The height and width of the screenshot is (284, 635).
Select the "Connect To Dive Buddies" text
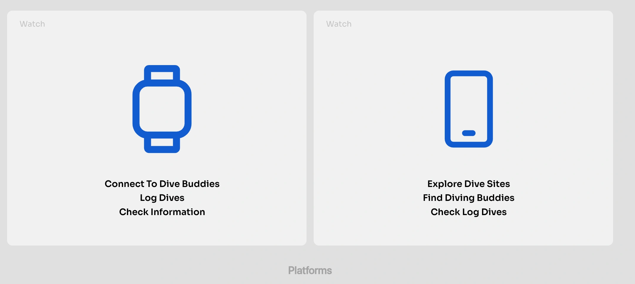click(x=162, y=184)
